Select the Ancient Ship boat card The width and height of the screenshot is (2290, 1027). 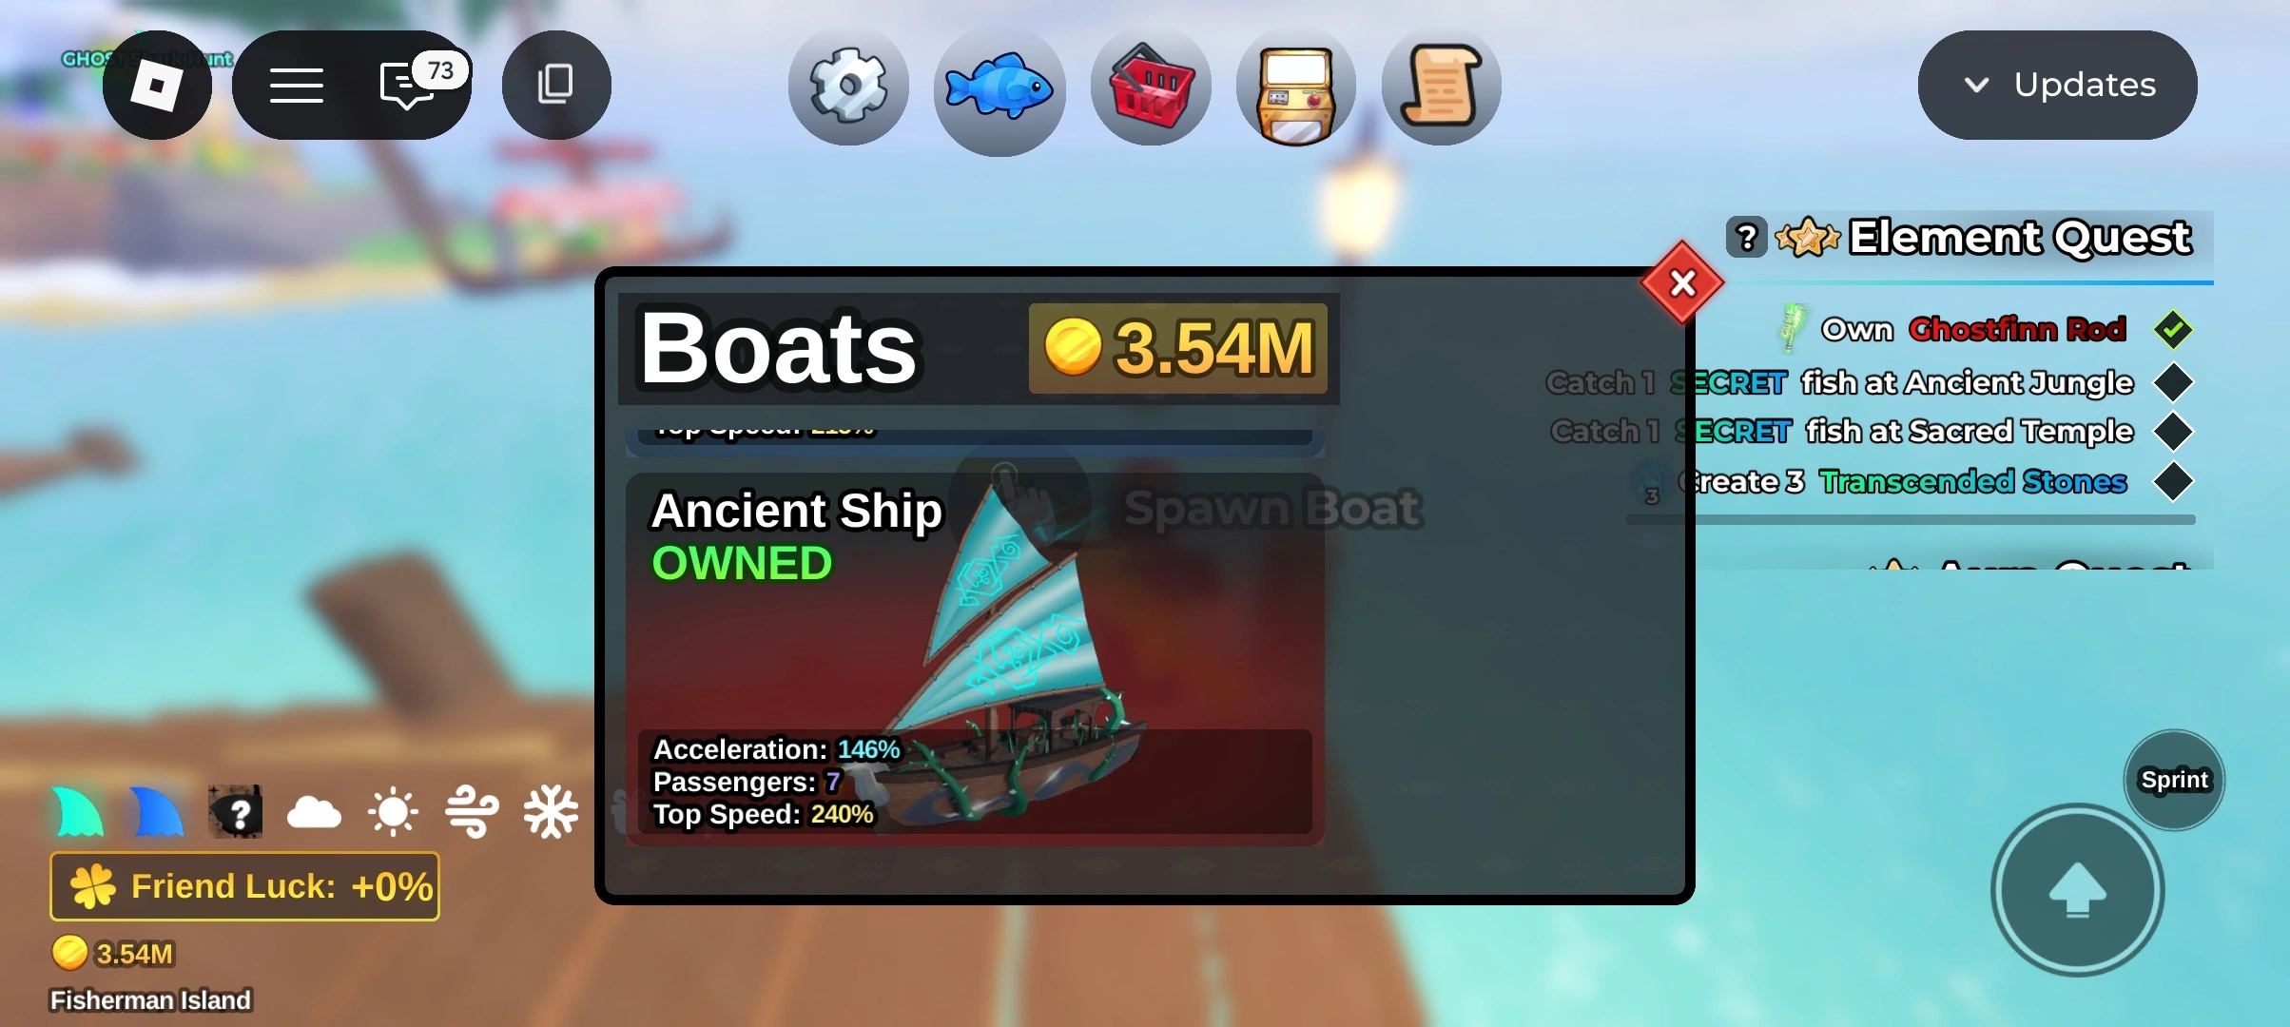(975, 658)
